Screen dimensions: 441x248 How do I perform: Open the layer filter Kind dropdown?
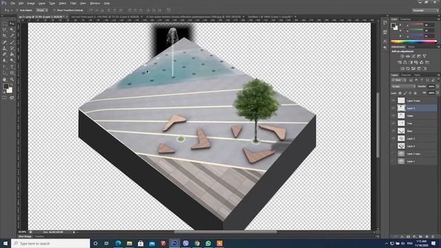coord(398,80)
